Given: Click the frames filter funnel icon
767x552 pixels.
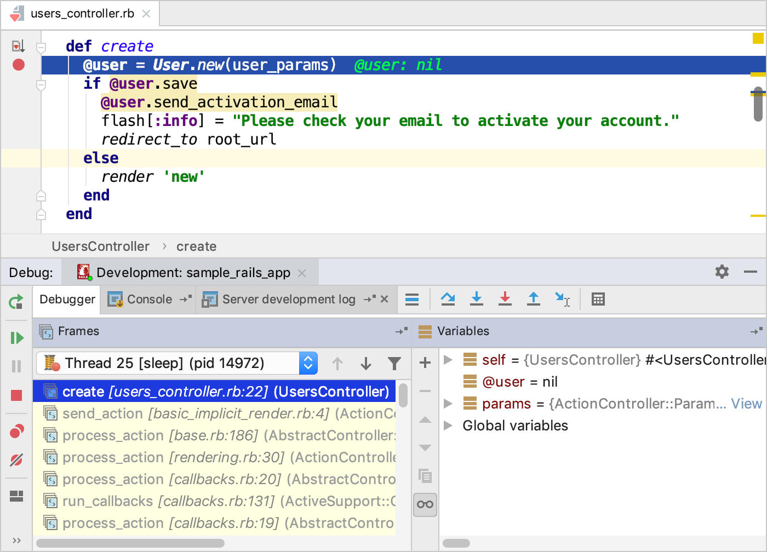Looking at the screenshot, I should coord(394,363).
